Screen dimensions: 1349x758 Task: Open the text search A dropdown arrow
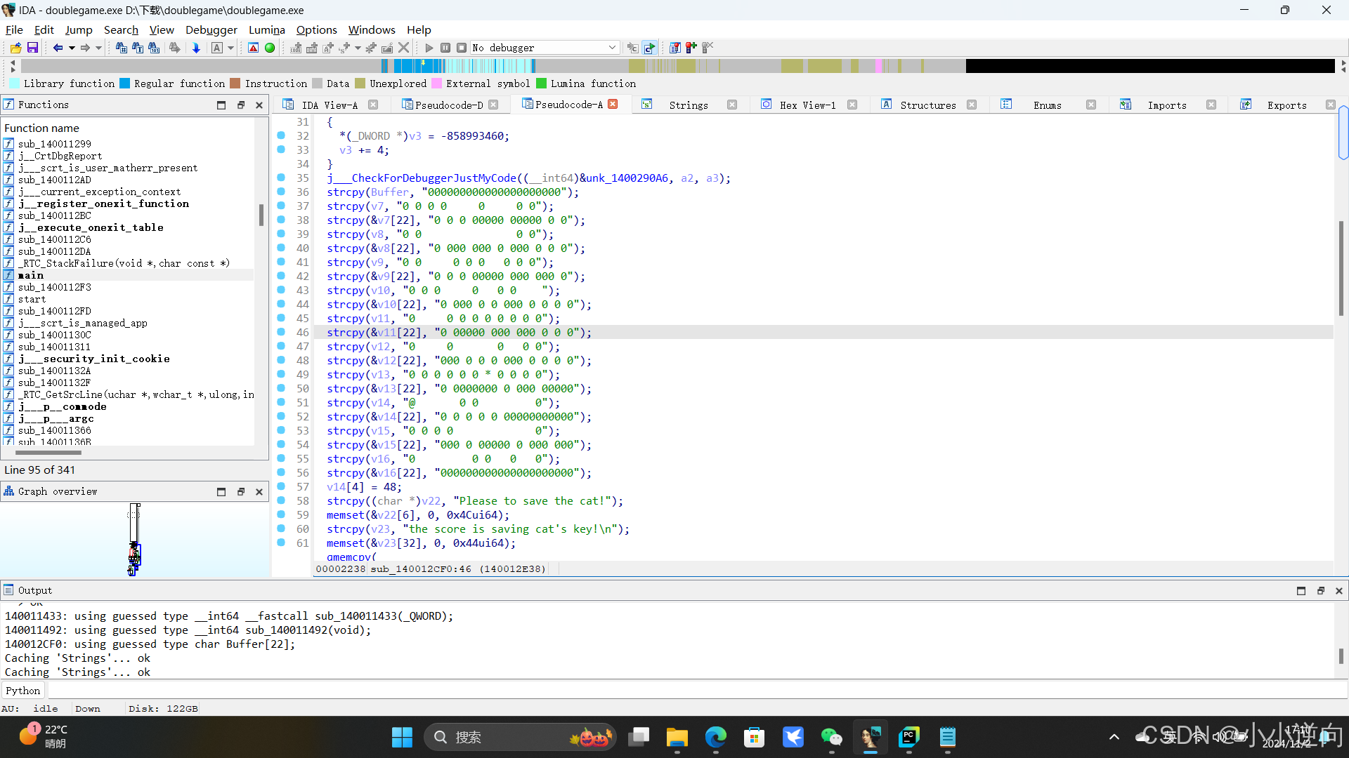coord(230,48)
